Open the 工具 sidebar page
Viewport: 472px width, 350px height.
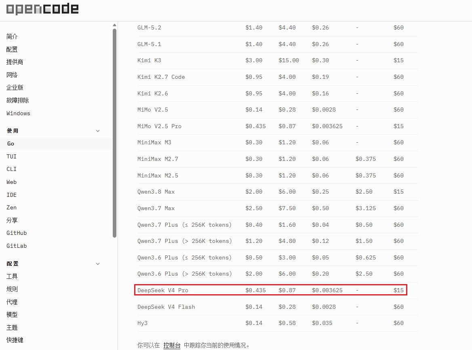[x=12, y=276]
